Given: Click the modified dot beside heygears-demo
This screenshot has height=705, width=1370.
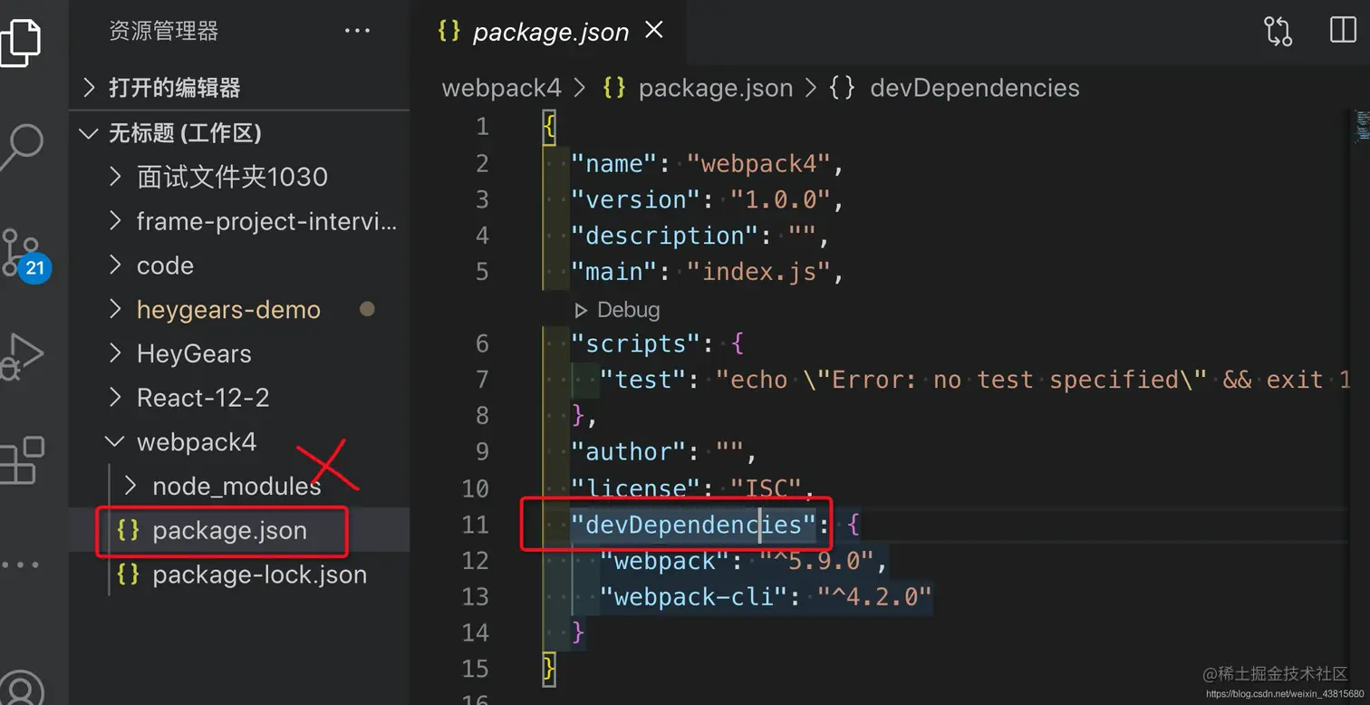Looking at the screenshot, I should pos(367,309).
